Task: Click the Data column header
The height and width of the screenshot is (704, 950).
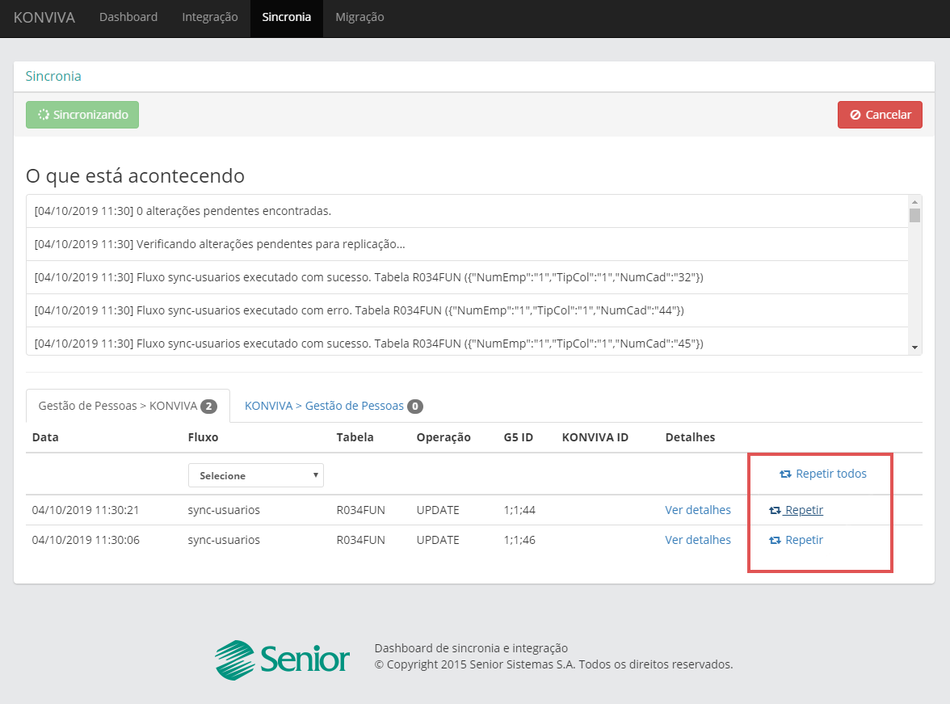Action: pos(45,437)
